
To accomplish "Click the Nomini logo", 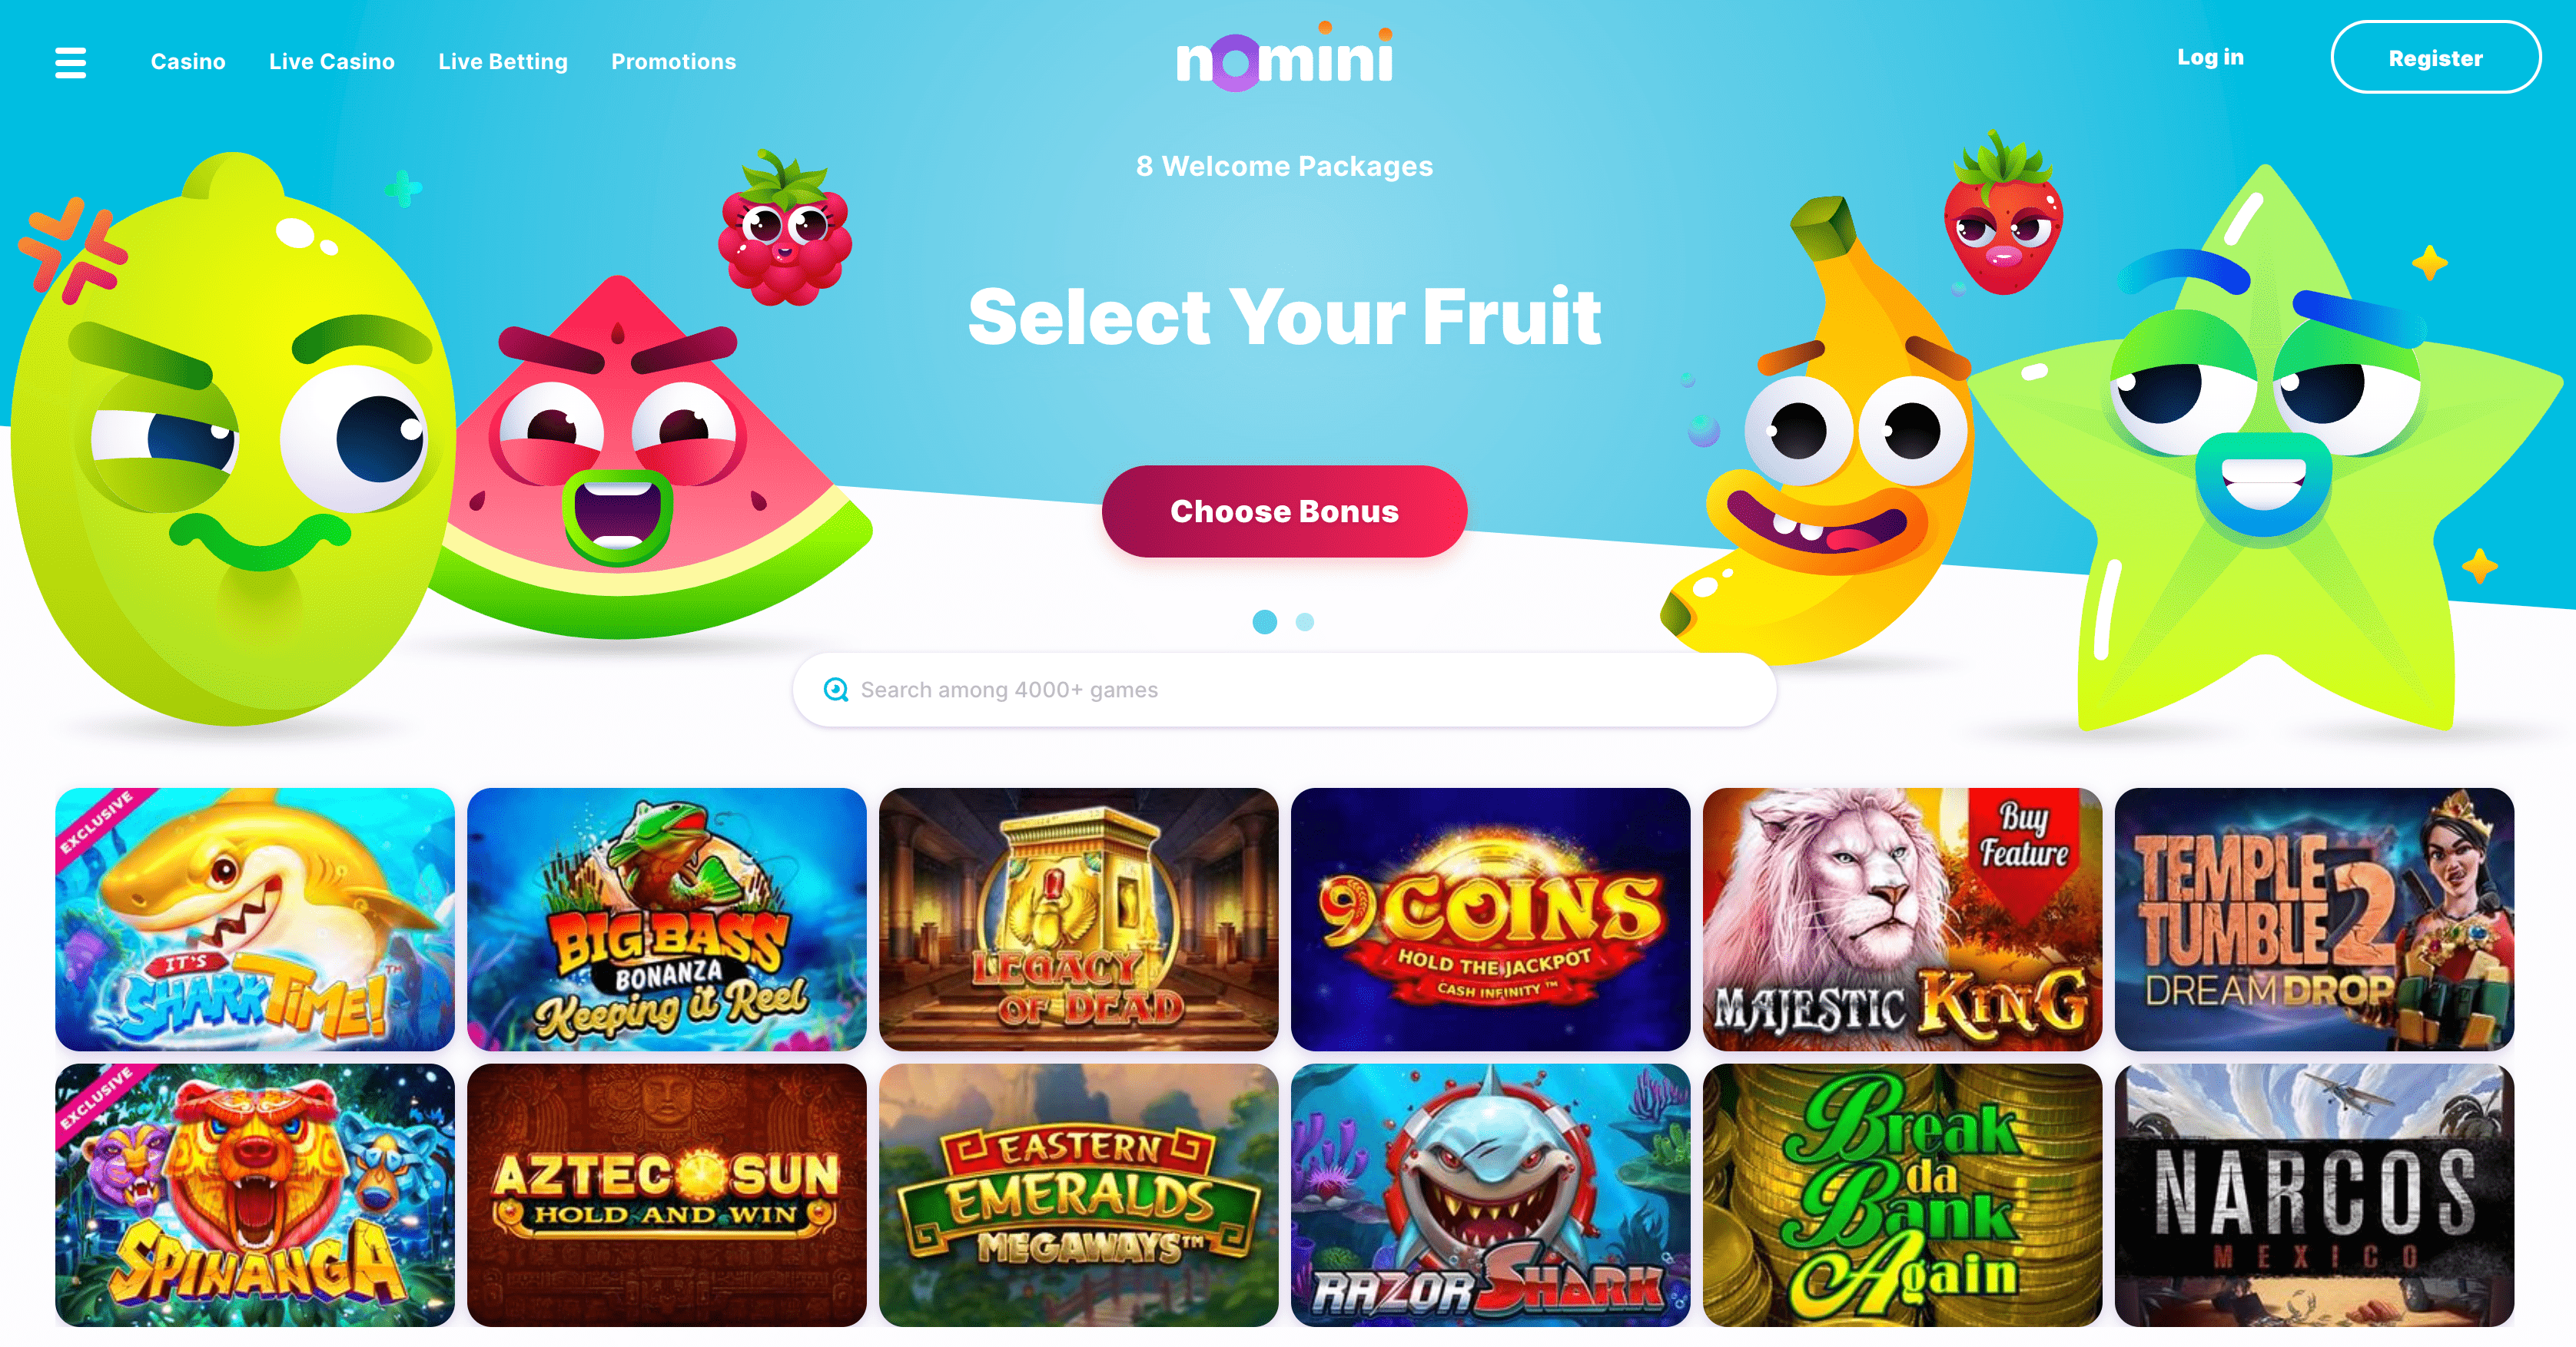I will click(x=1285, y=57).
